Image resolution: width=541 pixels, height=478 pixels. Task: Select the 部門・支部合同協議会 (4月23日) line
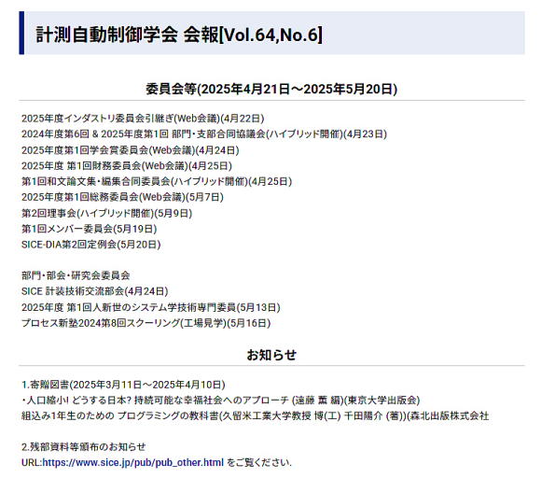point(204,134)
